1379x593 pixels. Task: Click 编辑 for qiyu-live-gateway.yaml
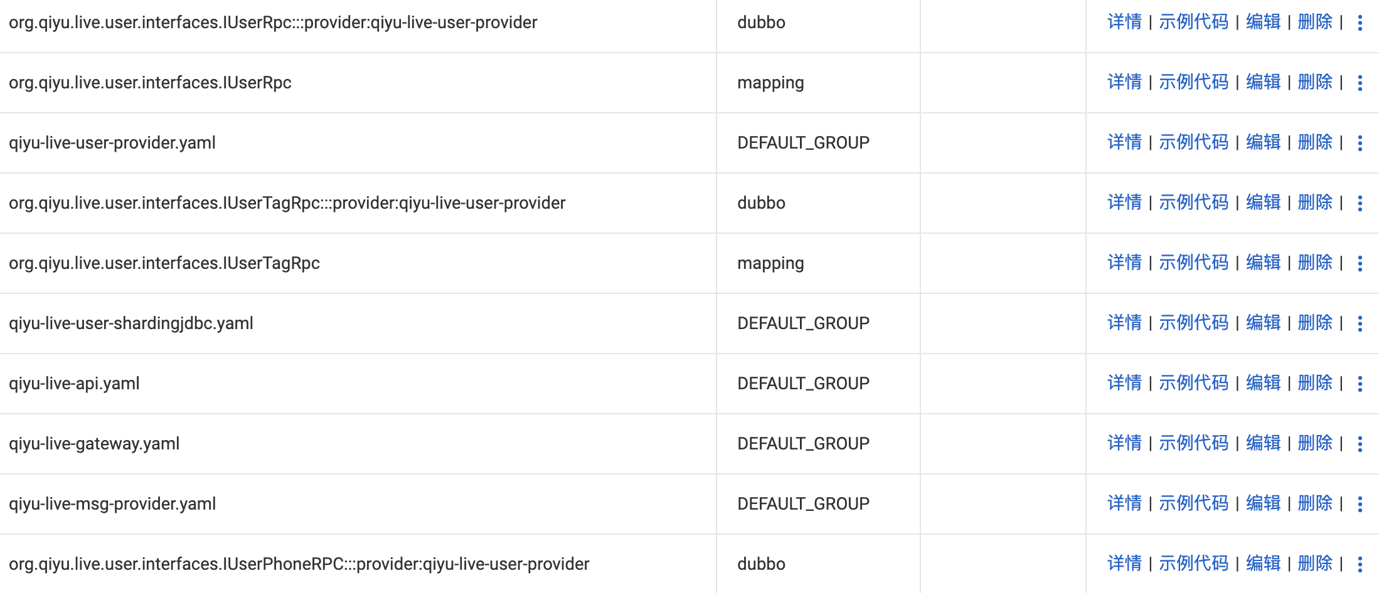point(1263,443)
